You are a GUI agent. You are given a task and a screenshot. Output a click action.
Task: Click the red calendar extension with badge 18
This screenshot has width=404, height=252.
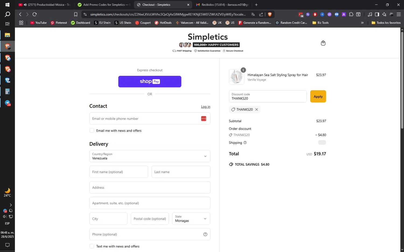(301, 15)
